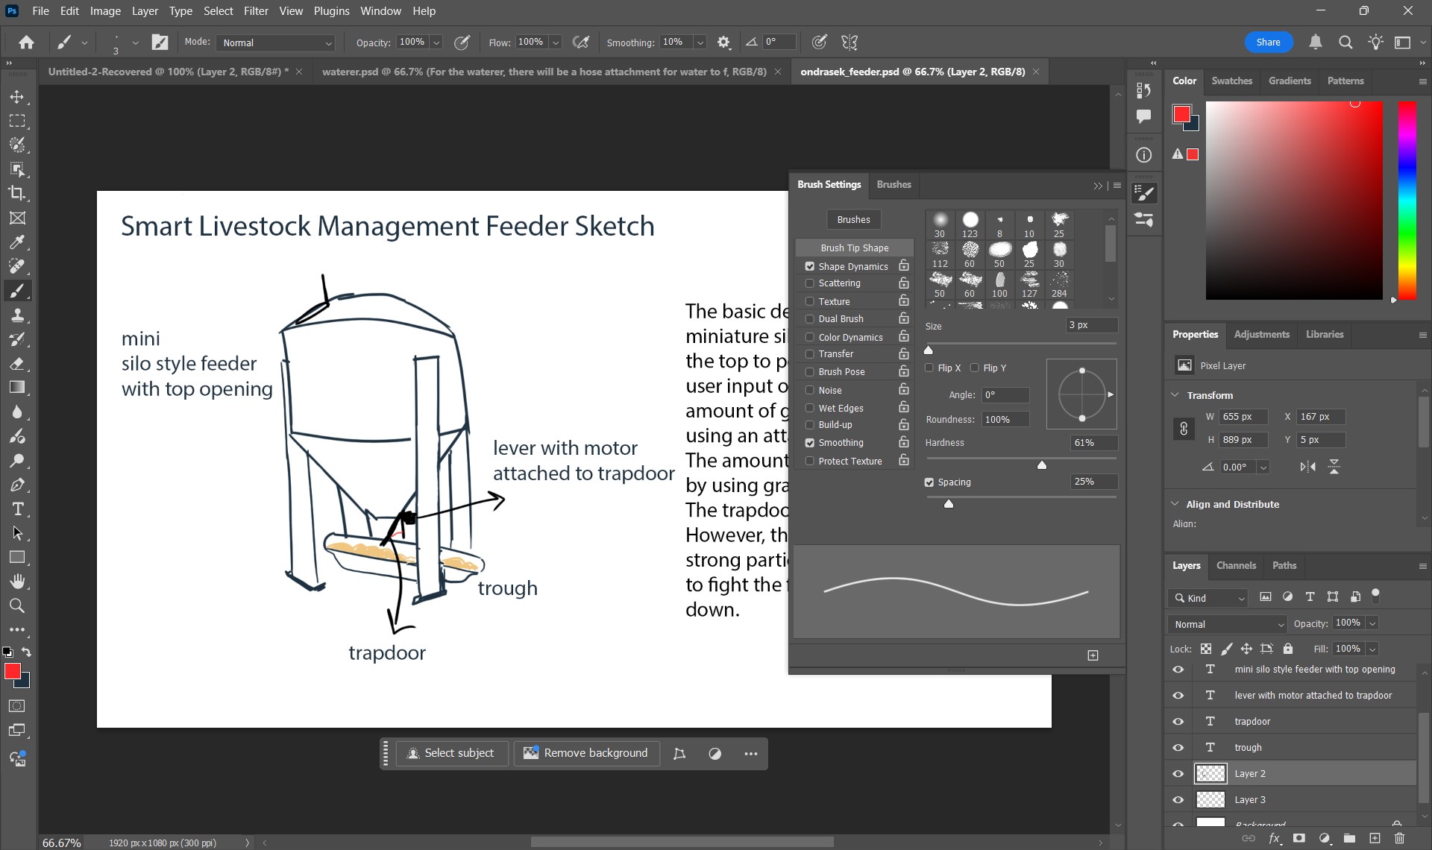Click the Brush Tip Shape button
Image resolution: width=1432 pixels, height=850 pixels.
click(855, 248)
